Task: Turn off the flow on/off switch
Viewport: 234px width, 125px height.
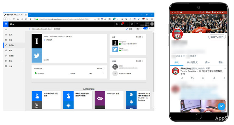Action: point(146,28)
